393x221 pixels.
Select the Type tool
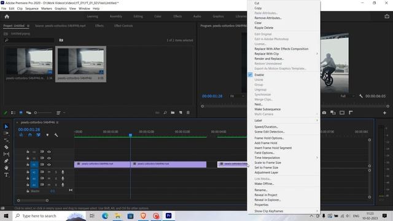tap(6, 175)
